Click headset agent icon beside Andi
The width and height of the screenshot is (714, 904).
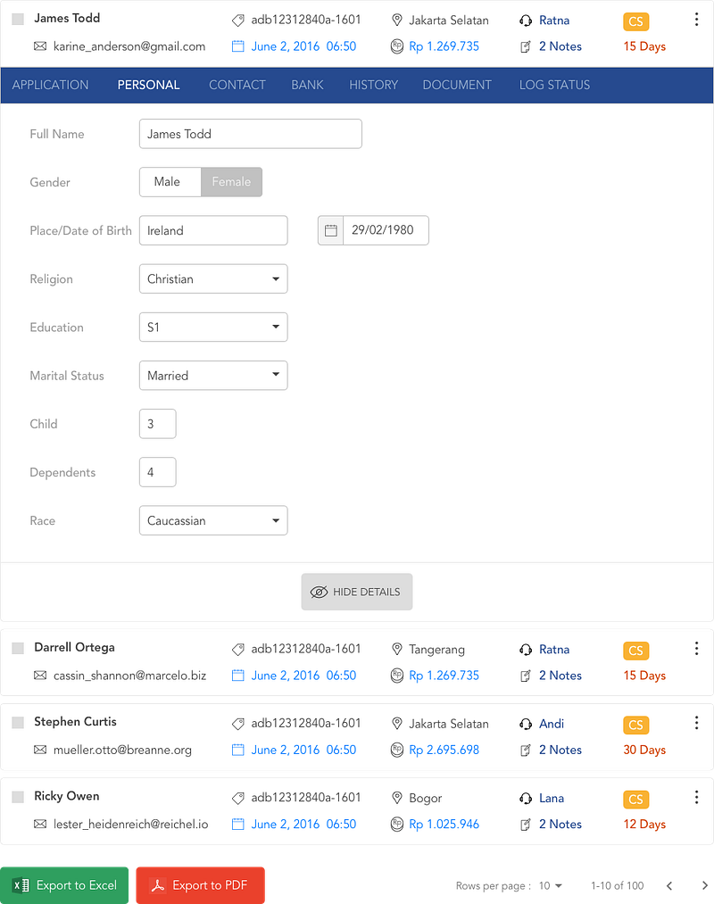pyautogui.click(x=526, y=724)
